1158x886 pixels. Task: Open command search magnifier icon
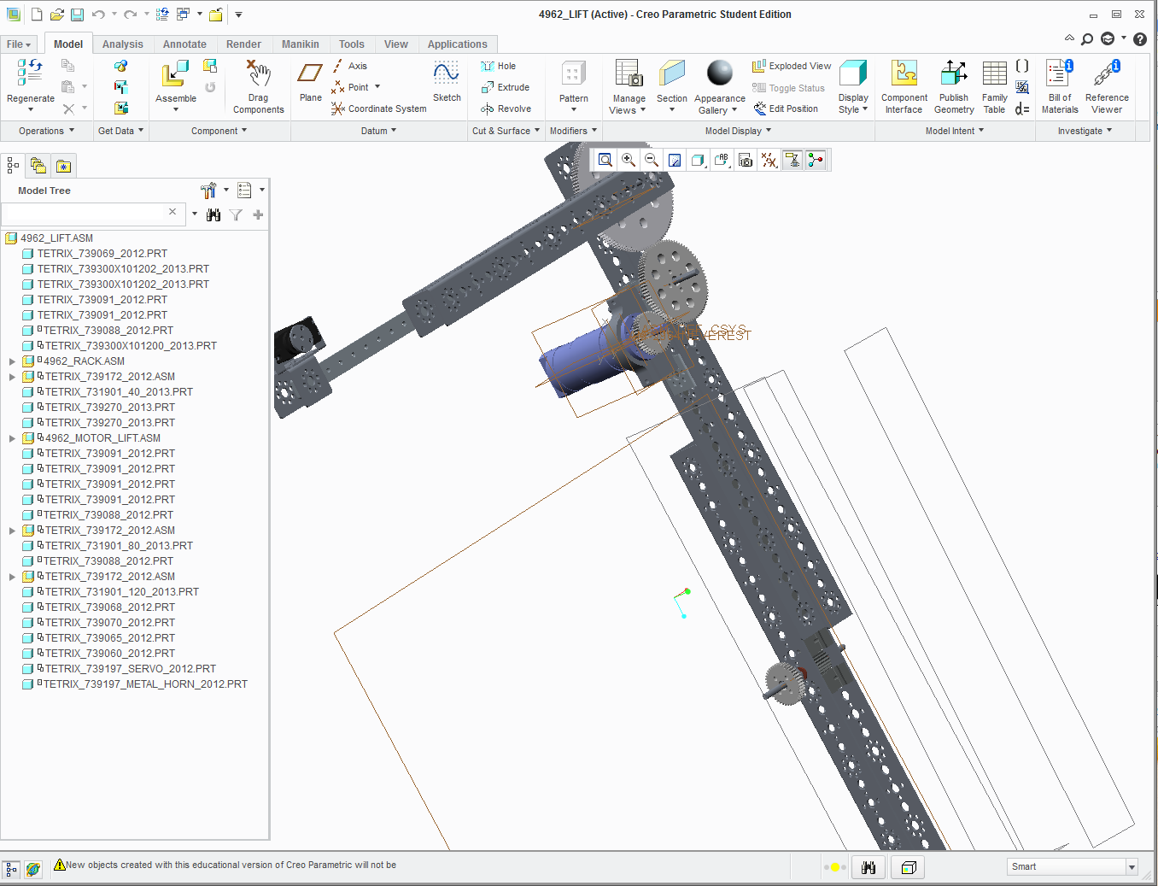1087,39
